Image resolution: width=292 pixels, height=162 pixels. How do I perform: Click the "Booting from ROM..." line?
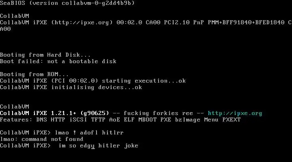click(x=34, y=75)
